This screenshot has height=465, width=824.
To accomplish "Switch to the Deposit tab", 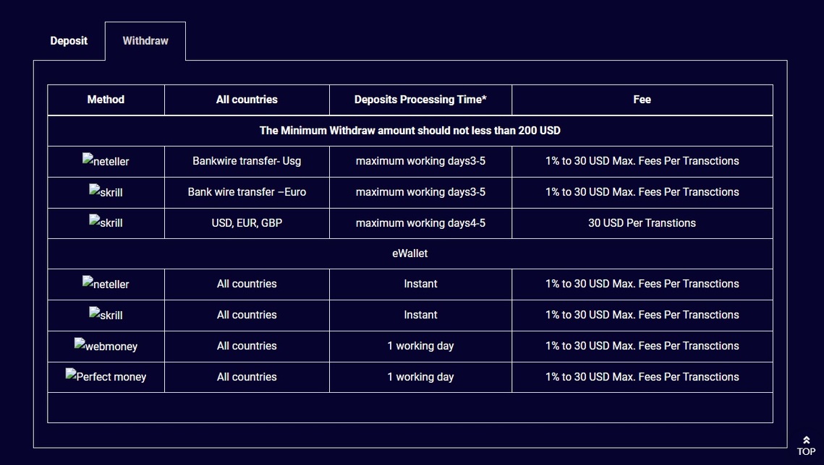I will tap(69, 41).
